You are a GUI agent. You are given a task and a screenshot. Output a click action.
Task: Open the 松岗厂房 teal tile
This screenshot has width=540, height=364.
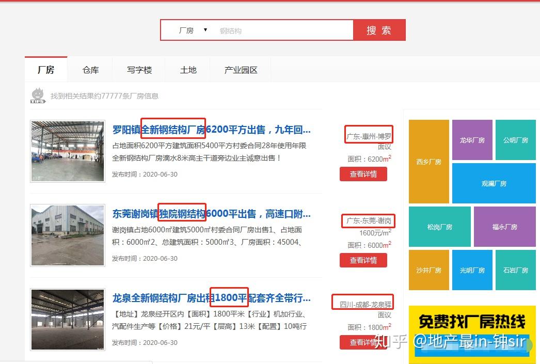(x=439, y=227)
